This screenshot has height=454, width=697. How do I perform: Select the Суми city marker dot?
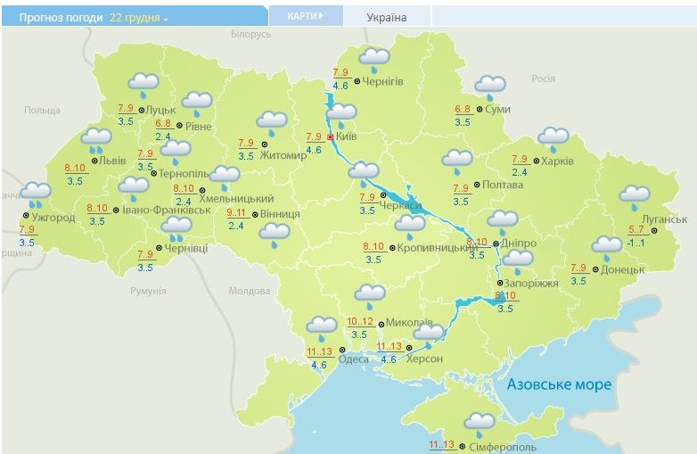click(x=480, y=109)
